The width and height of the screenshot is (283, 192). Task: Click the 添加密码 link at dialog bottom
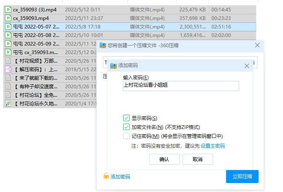tap(120, 177)
